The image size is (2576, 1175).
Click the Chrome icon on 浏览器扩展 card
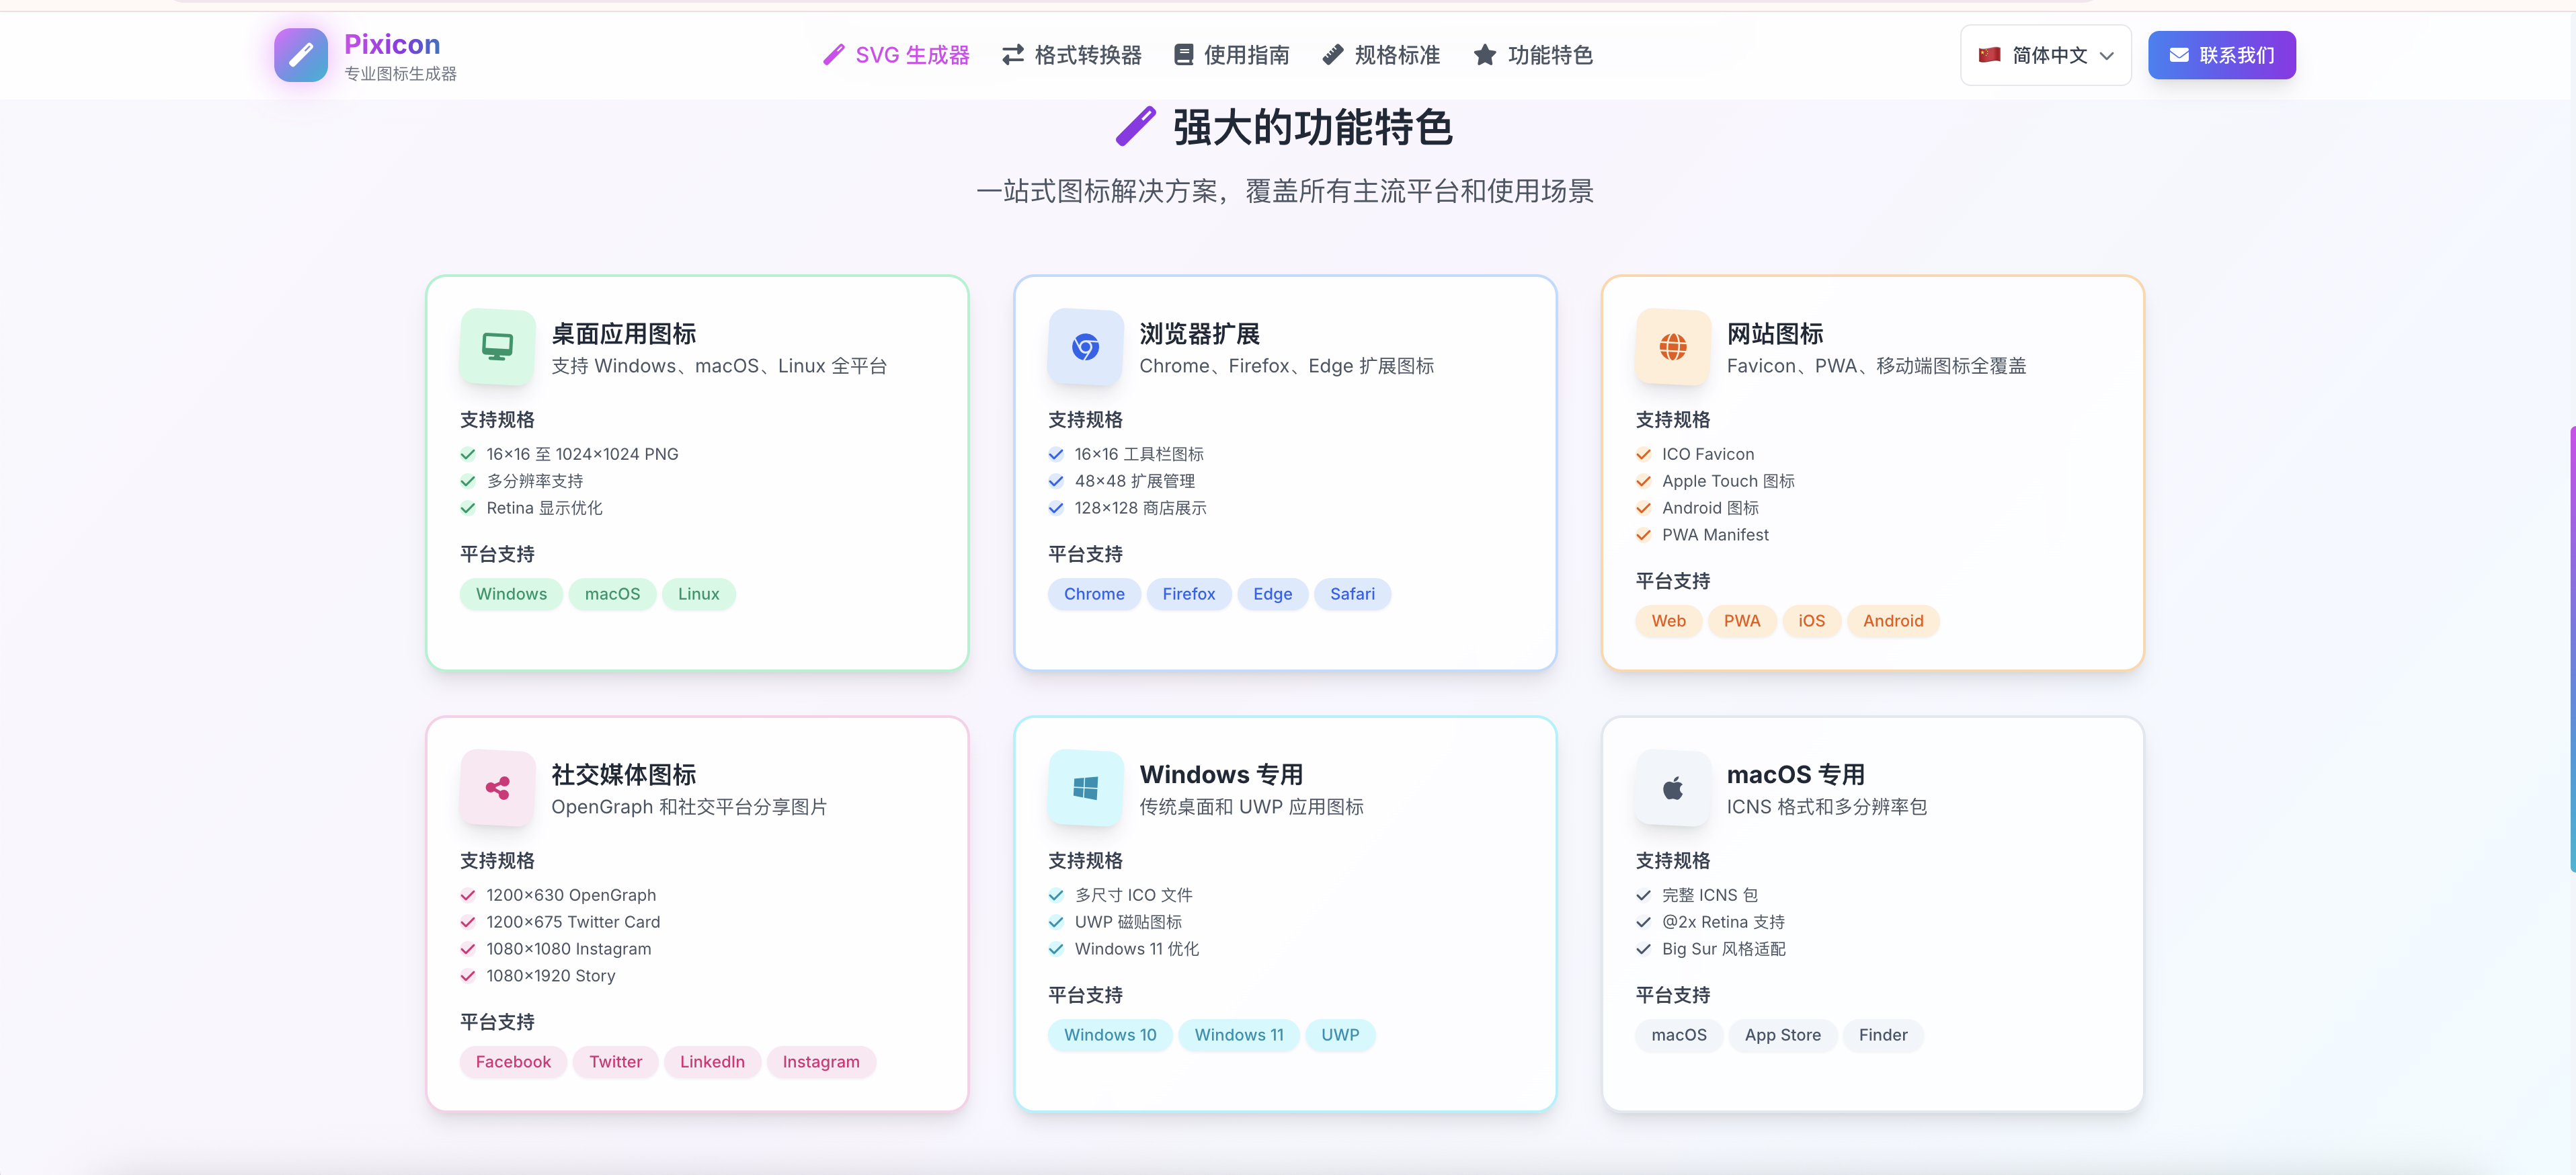pyautogui.click(x=1085, y=347)
